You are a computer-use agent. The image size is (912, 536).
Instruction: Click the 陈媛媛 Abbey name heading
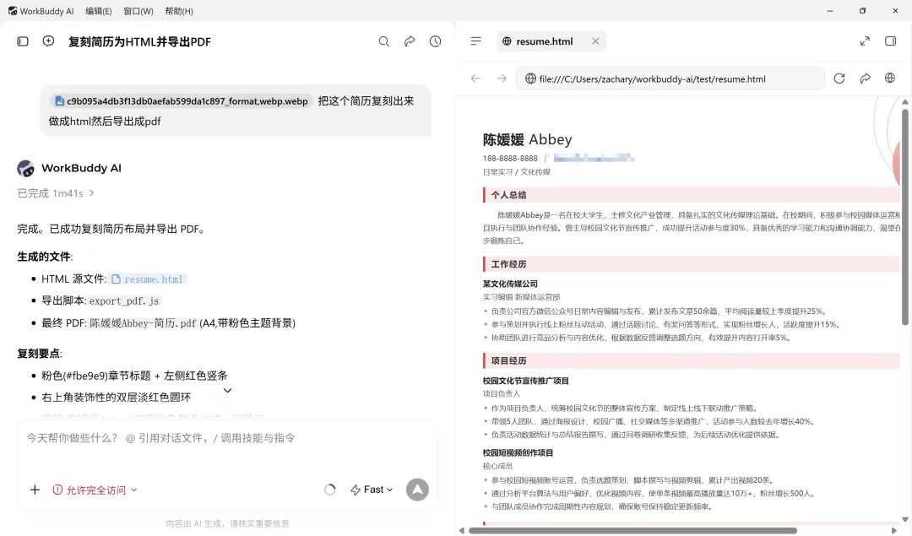click(x=527, y=139)
